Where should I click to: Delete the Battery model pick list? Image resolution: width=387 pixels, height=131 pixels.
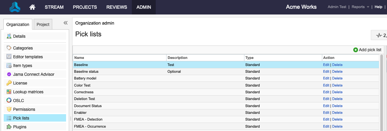(x=337, y=78)
